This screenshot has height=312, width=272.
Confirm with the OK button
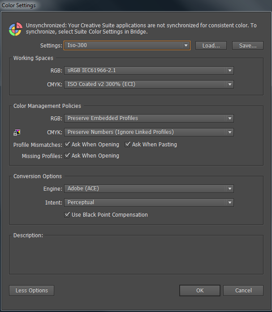click(x=200, y=291)
